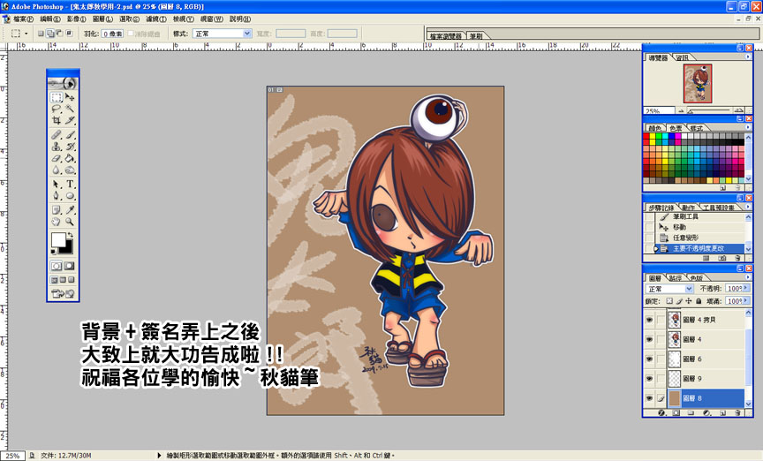Select the Eraser tool
Image resolution: width=763 pixels, height=461 pixels.
57,158
